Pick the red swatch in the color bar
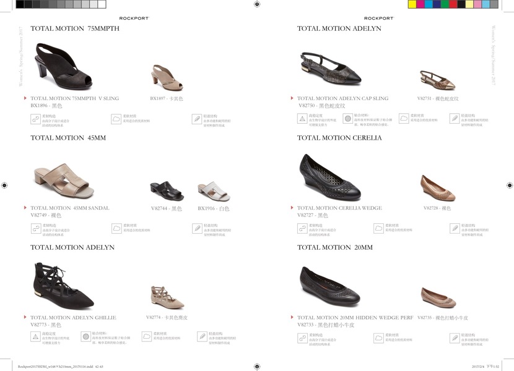 point(453,4)
